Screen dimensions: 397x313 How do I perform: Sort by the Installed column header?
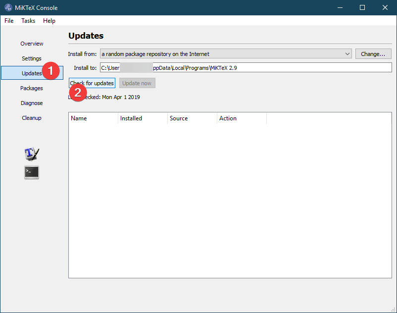(x=143, y=118)
